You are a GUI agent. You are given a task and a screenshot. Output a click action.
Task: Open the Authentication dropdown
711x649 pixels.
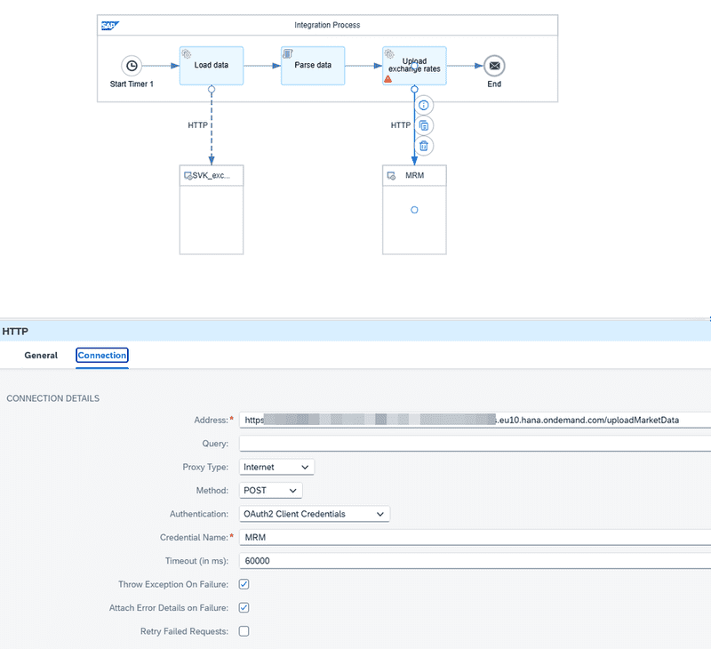click(315, 514)
